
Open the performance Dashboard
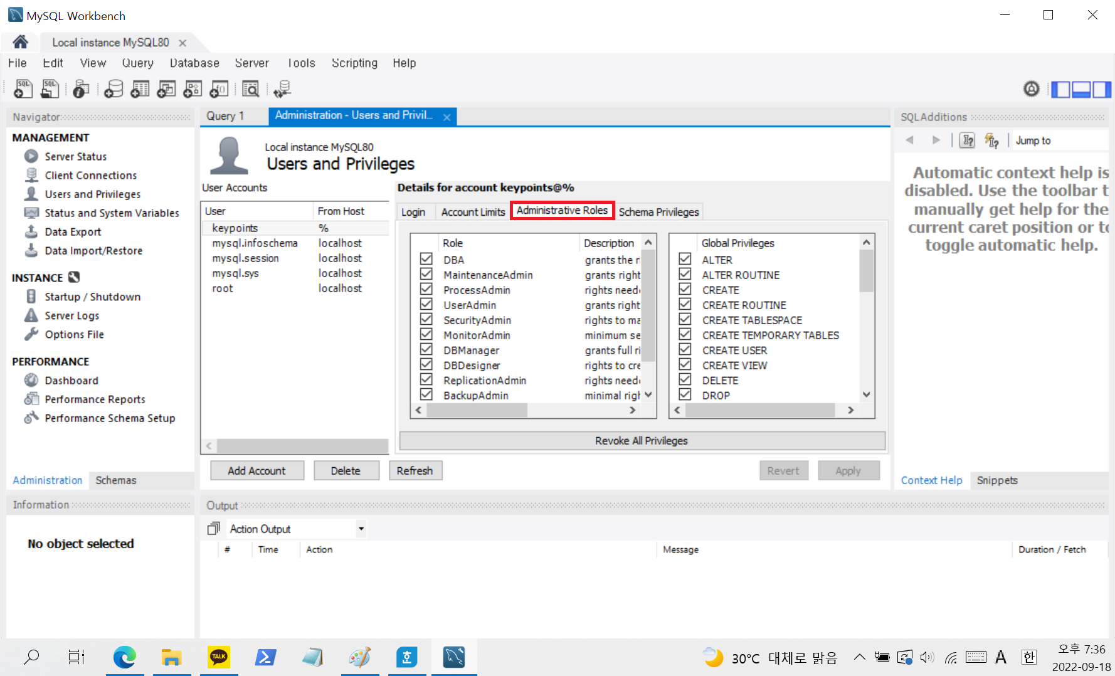click(71, 380)
